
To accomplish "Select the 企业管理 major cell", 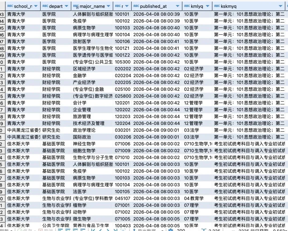I will (92, 109).
